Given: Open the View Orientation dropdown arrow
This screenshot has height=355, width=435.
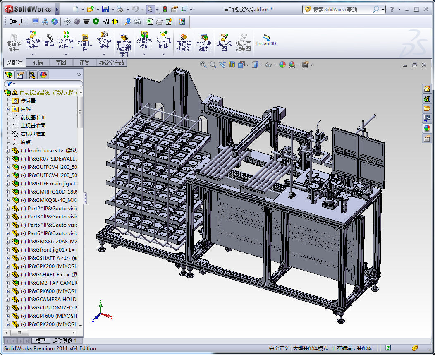Looking at the screenshot, I should [x=247, y=65].
